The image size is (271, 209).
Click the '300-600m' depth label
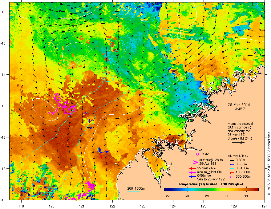(243, 176)
